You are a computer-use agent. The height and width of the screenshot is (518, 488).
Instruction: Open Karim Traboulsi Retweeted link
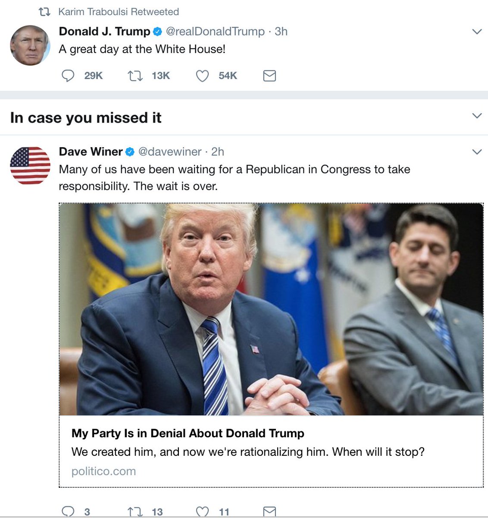tap(119, 12)
